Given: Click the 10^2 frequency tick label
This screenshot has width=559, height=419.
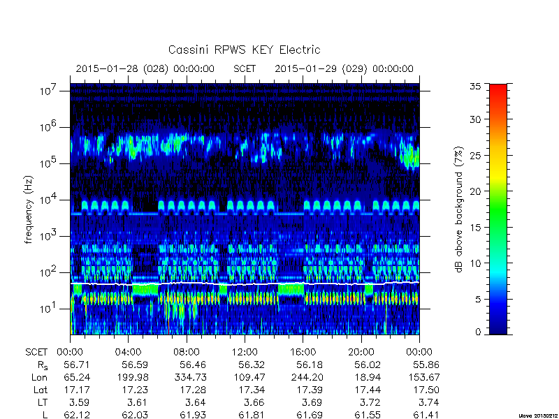Looking at the screenshot, I should pos(48,272).
